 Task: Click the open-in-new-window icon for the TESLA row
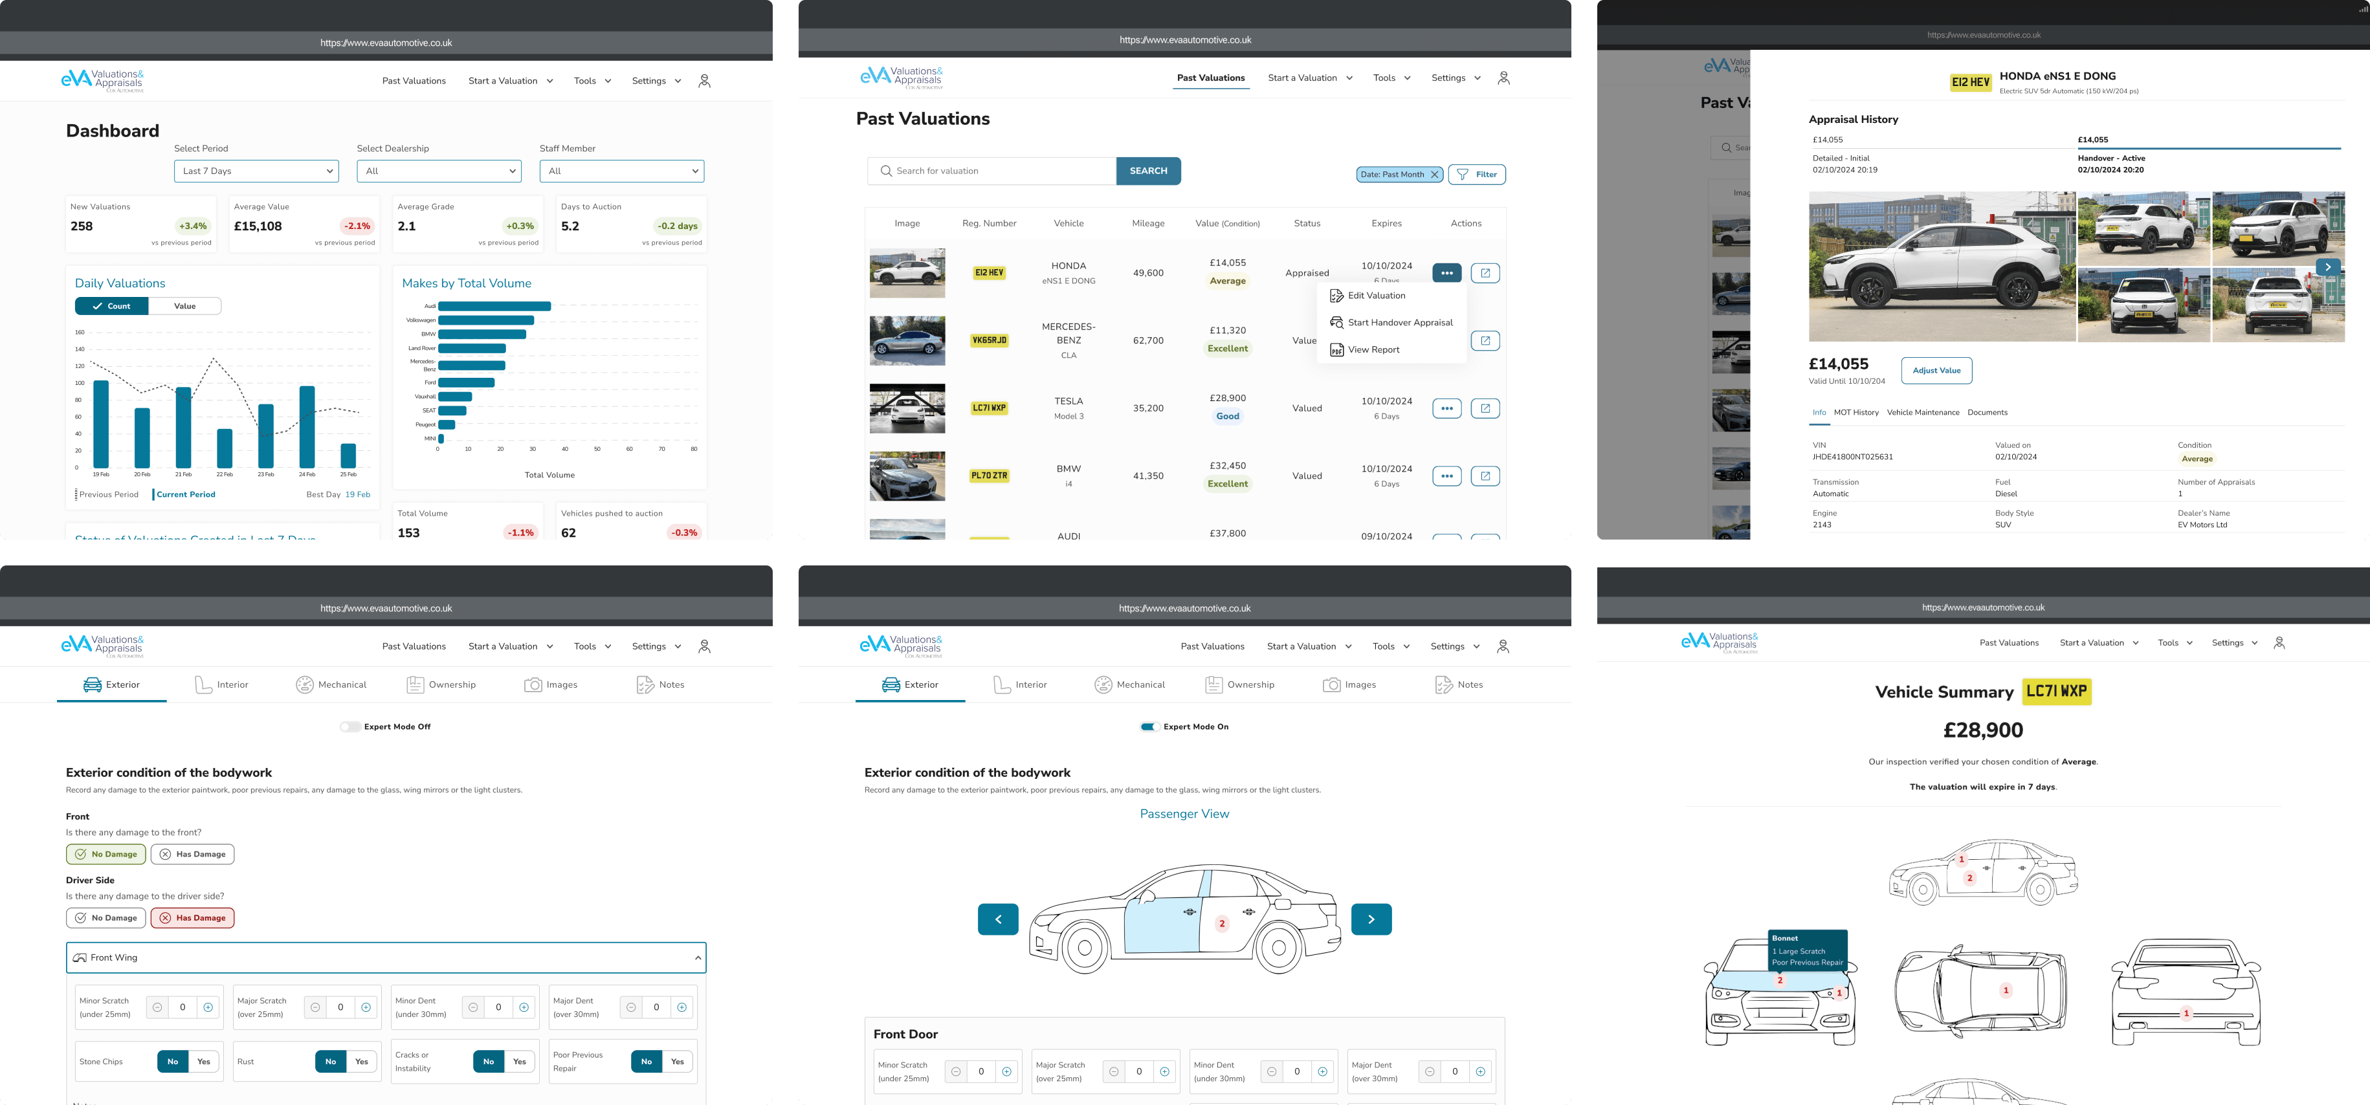tap(1485, 408)
